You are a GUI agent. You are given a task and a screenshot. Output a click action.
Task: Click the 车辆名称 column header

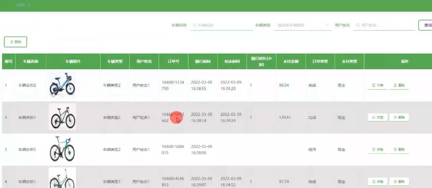pos(31,61)
